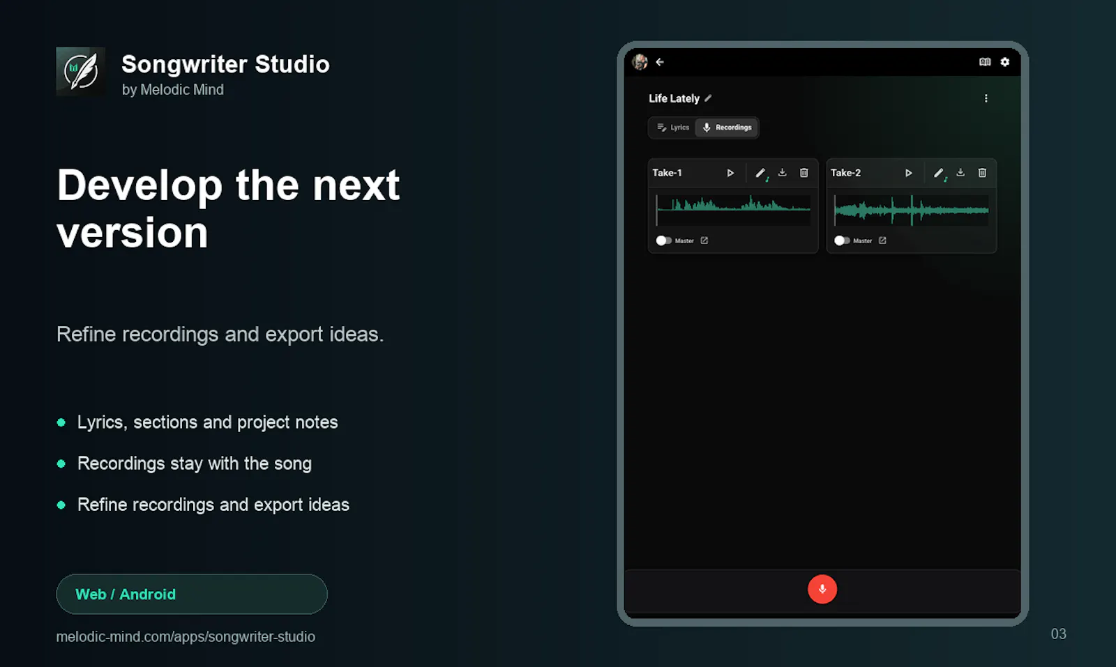Download the Take-1 recording

[783, 173]
